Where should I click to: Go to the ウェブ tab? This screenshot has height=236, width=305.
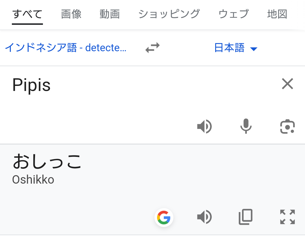tap(234, 14)
